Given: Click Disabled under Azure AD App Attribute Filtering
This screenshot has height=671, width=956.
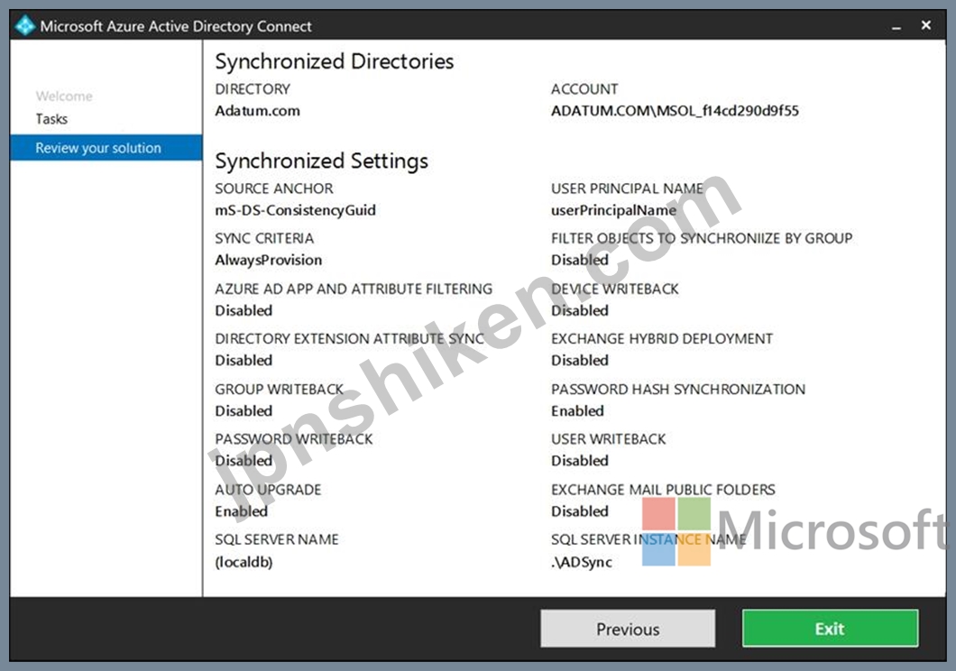Looking at the screenshot, I should [244, 311].
